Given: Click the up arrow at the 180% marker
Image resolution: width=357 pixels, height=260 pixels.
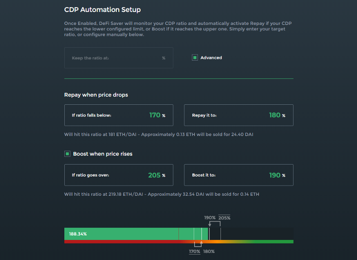Looking at the screenshot, I should (201, 243).
